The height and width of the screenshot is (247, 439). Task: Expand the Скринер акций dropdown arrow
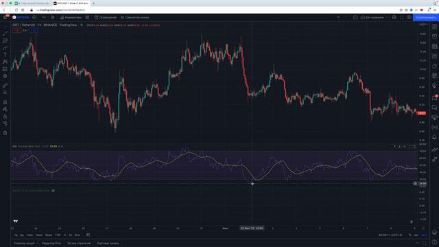[x=37, y=244]
